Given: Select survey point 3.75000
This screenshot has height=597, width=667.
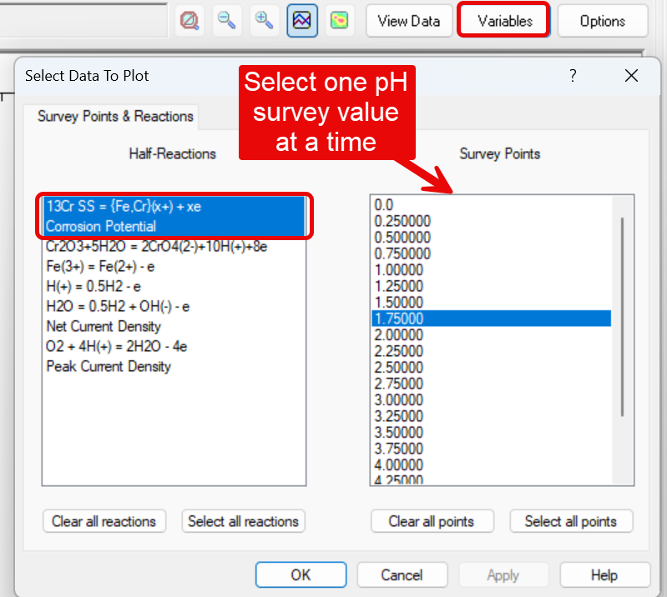Looking at the screenshot, I should point(492,449).
